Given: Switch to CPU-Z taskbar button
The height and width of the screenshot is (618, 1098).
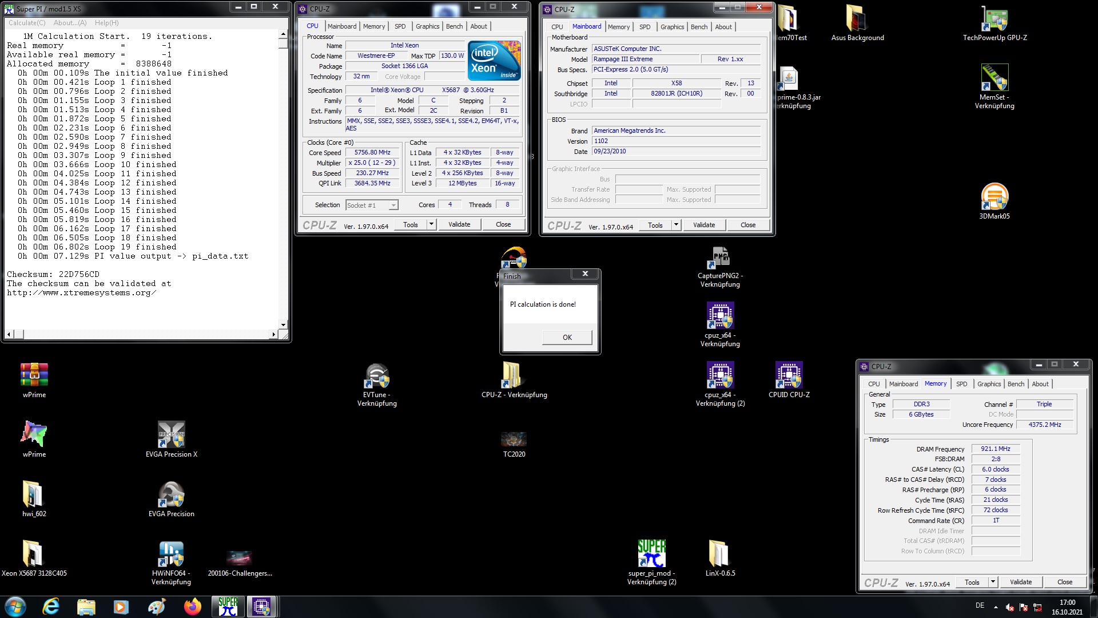Looking at the screenshot, I should (262, 606).
